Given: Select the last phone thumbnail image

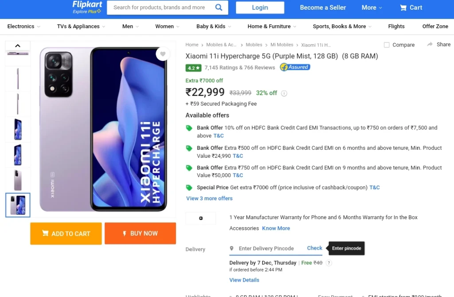Looking at the screenshot, I should (x=18, y=205).
